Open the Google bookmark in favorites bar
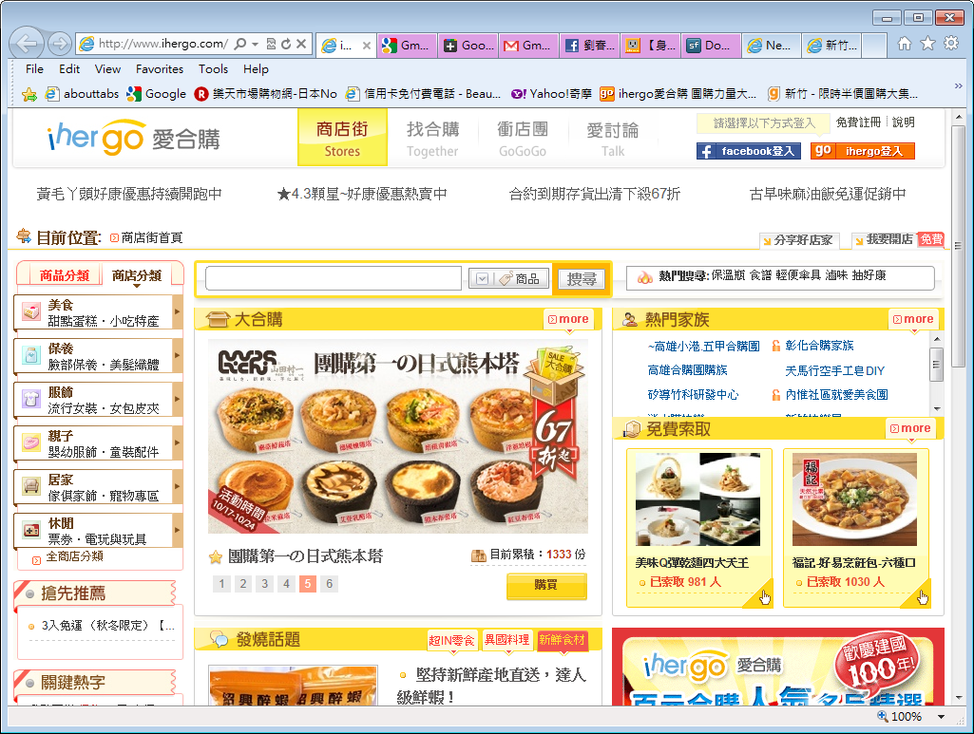The height and width of the screenshot is (734, 974). pyautogui.click(x=156, y=94)
